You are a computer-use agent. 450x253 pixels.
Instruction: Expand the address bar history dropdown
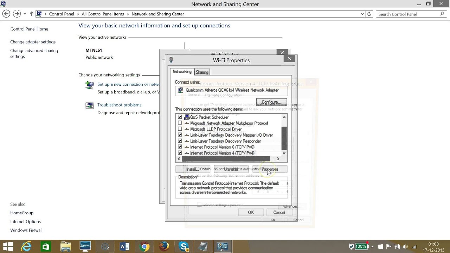coord(362,14)
